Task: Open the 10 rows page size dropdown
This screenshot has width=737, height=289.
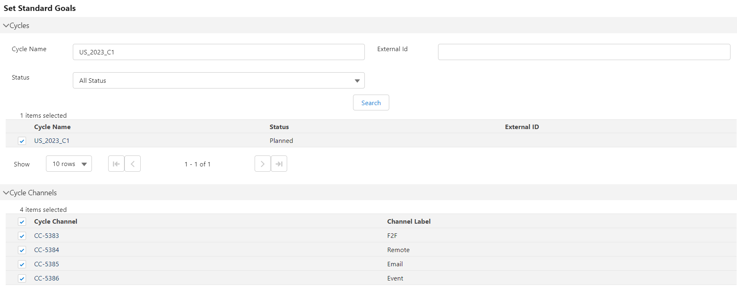Action: coord(69,164)
